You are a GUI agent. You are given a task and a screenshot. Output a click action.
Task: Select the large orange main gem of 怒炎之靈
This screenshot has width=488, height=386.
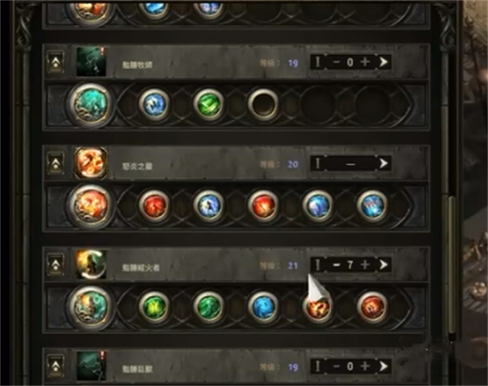90,206
